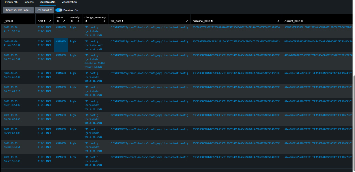The image size is (355, 172).
Task: Click the timestamp 2026-08-05 16:52:43.218
Action: click(x=12, y=89)
